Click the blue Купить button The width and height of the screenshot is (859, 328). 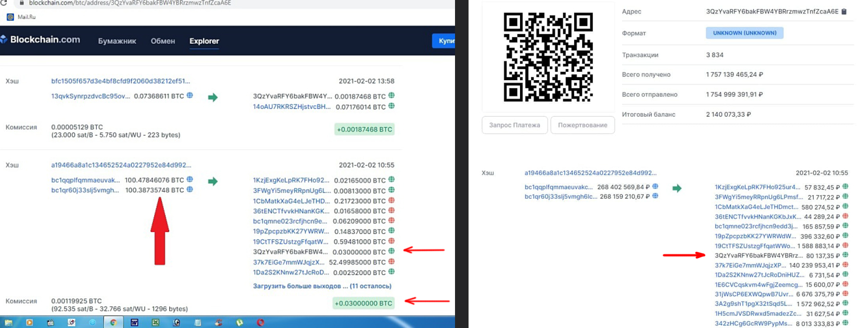444,41
